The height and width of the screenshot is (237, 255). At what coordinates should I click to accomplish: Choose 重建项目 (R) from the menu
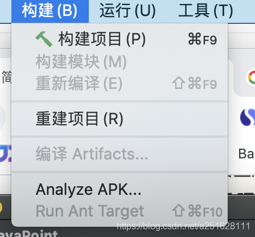coord(120,119)
